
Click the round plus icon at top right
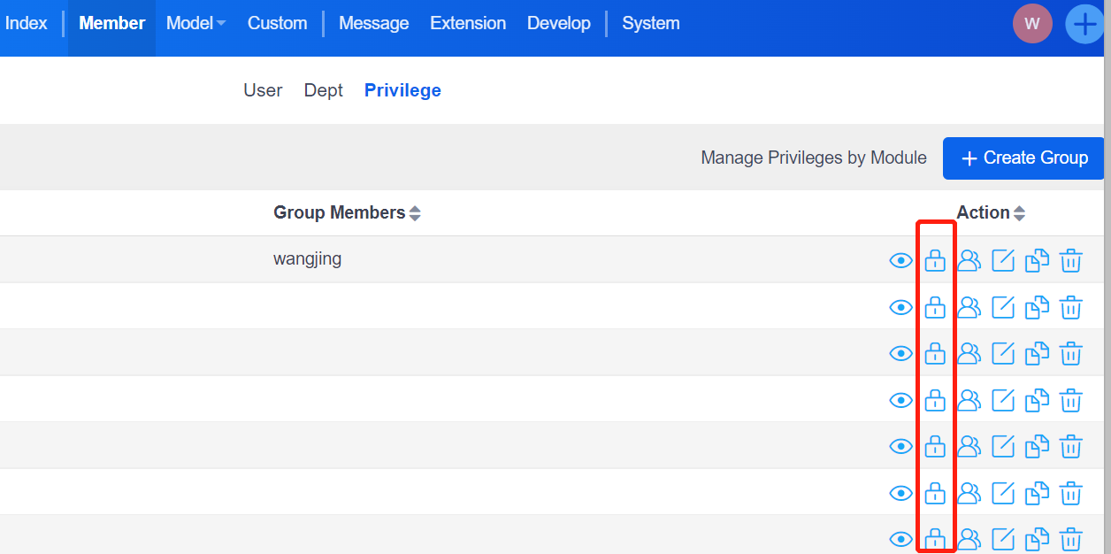pos(1084,24)
